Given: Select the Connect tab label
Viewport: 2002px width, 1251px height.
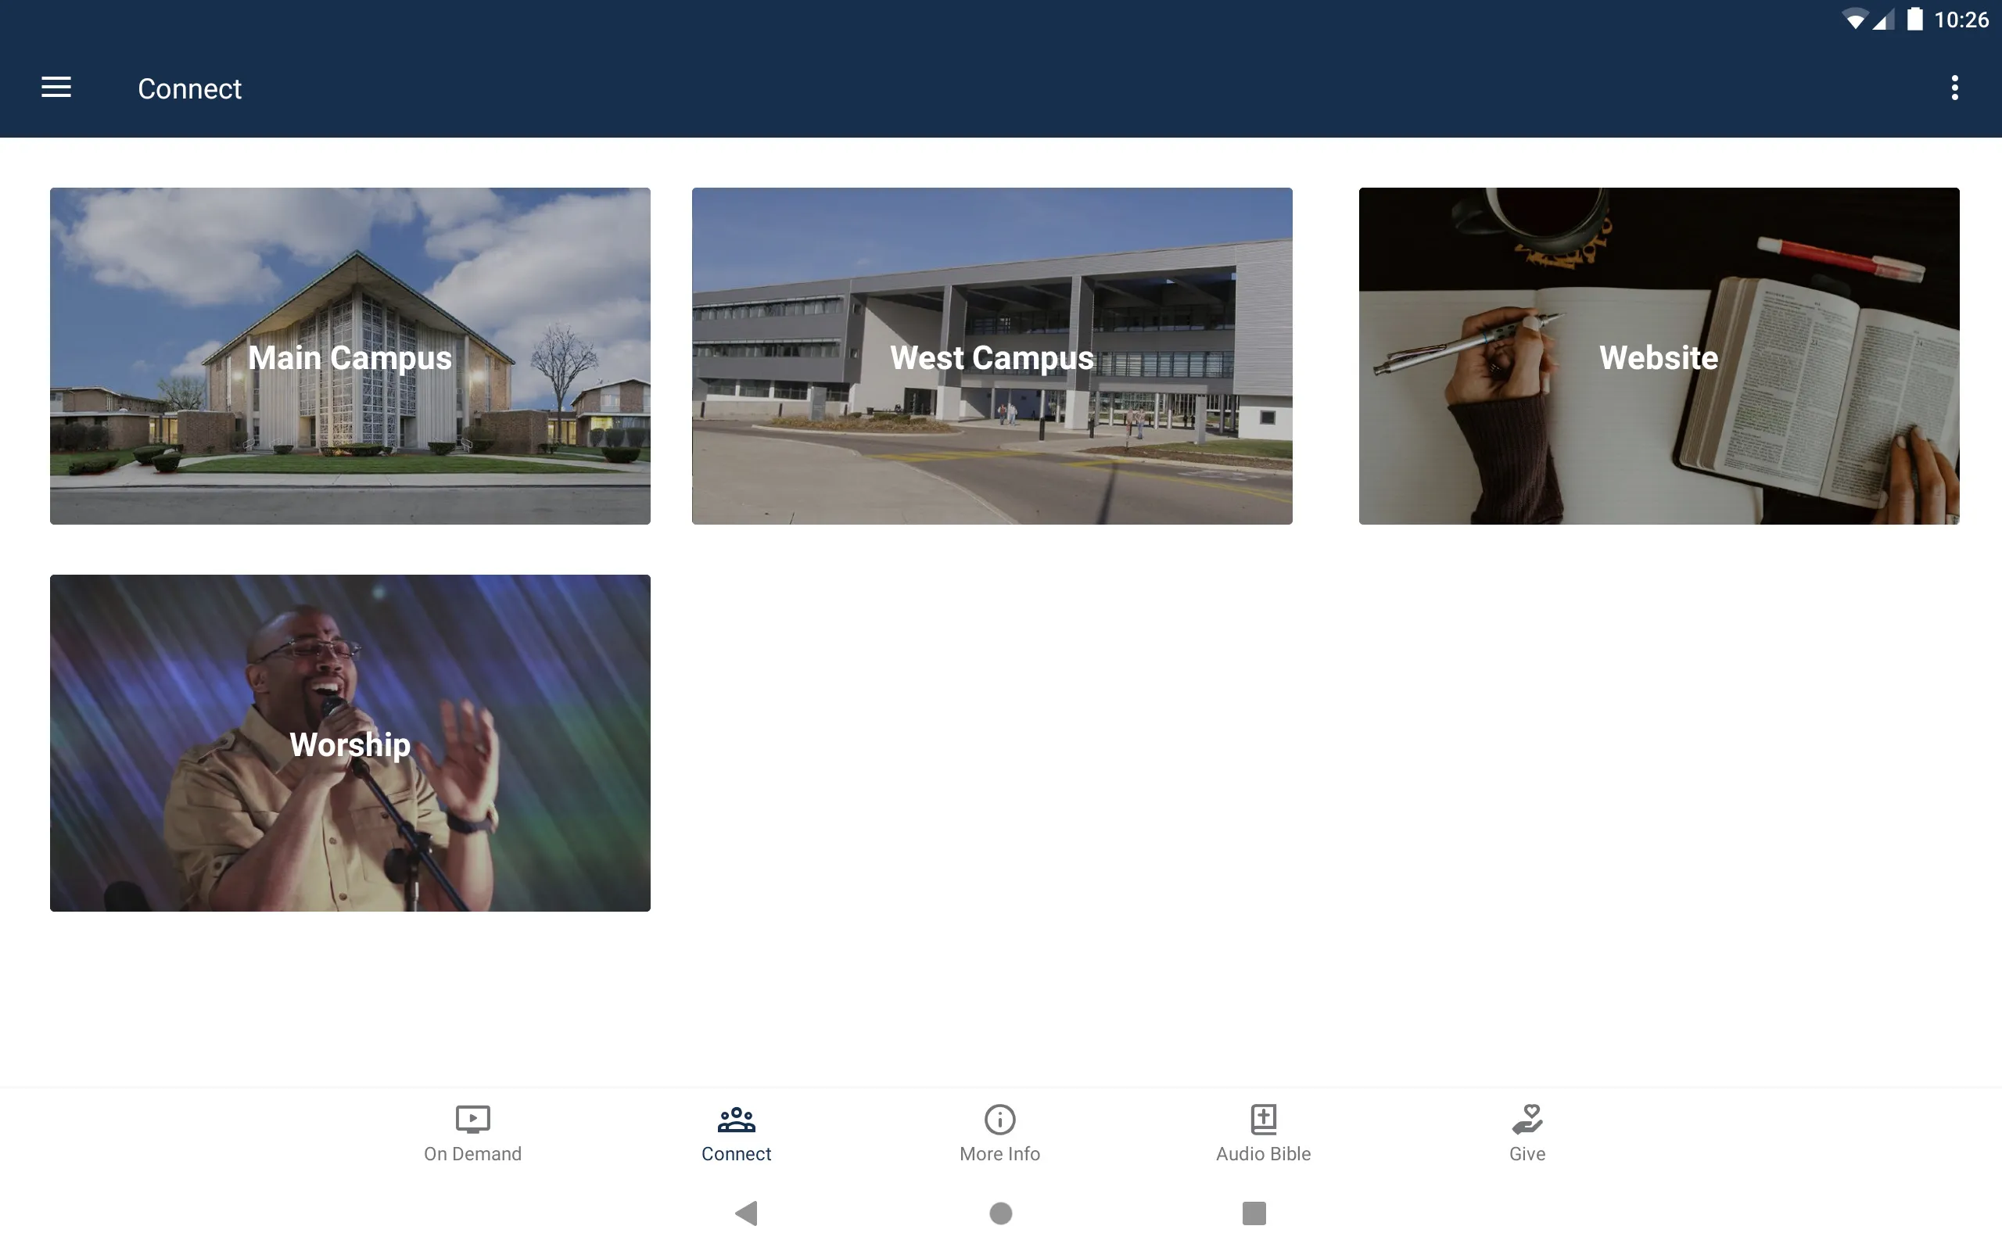Looking at the screenshot, I should coord(737,1153).
